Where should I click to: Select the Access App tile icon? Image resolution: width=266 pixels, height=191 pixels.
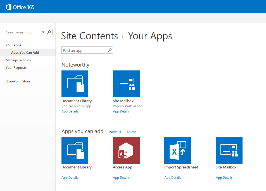(126, 150)
